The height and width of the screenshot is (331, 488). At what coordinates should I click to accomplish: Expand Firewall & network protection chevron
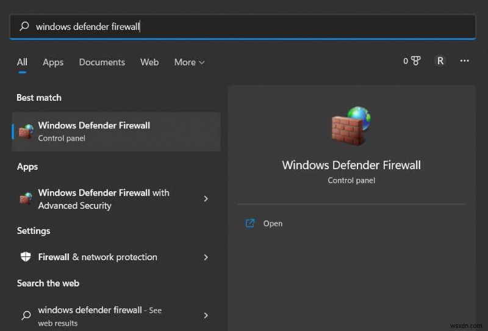(x=206, y=257)
